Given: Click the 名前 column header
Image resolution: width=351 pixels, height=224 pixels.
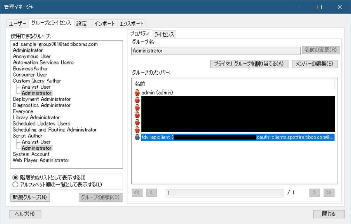Looking at the screenshot, I should tap(140, 84).
